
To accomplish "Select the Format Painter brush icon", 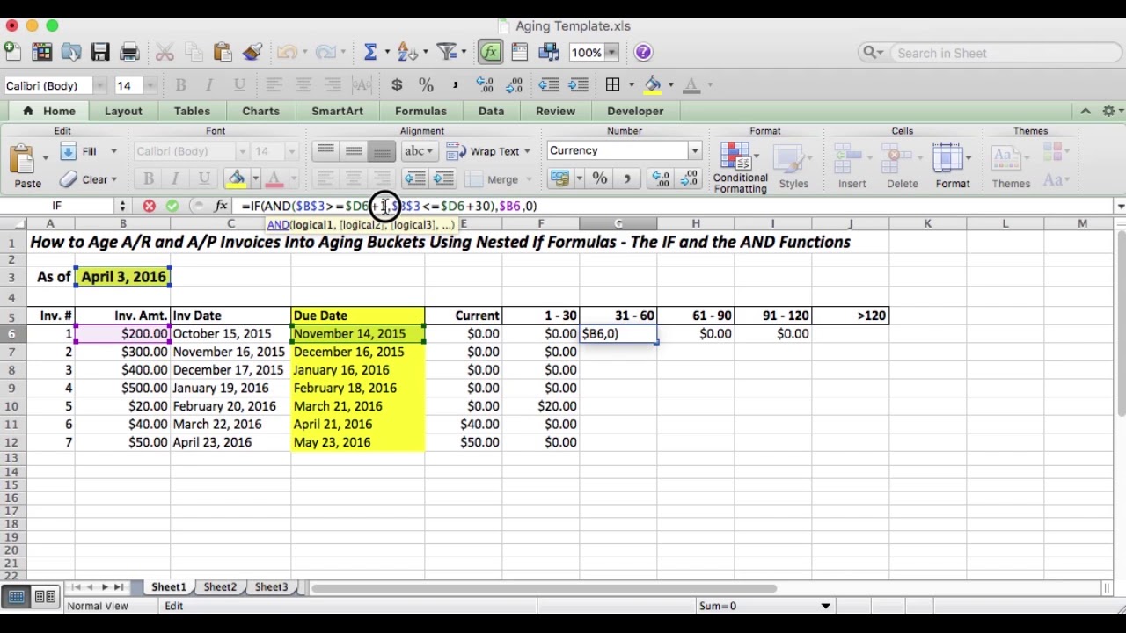I will pos(252,52).
